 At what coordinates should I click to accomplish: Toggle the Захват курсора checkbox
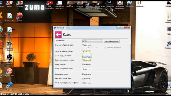83,65
